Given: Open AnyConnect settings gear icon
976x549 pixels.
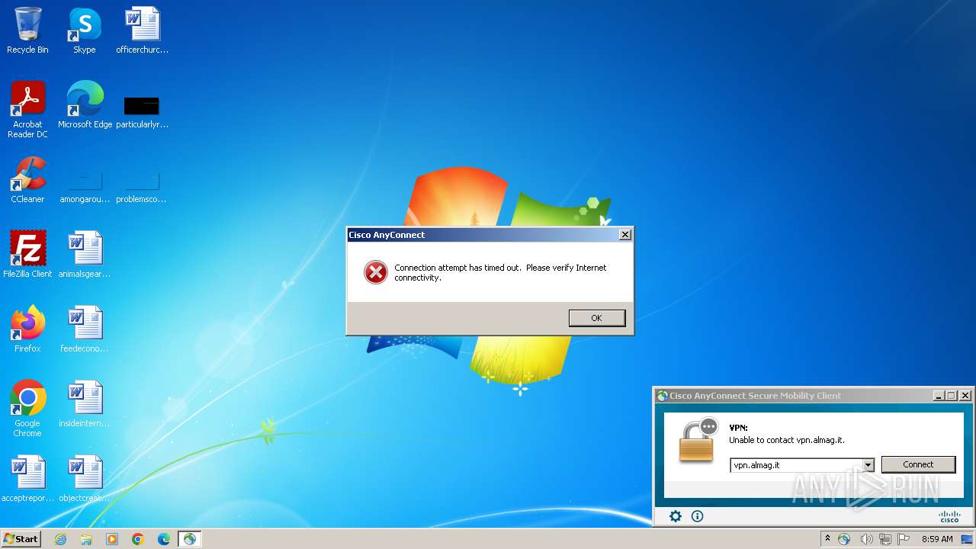Looking at the screenshot, I should 675,516.
